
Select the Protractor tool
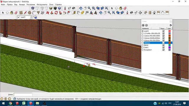[x=83, y=13]
